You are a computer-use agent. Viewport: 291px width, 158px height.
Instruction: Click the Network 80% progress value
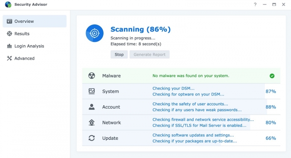(x=271, y=122)
